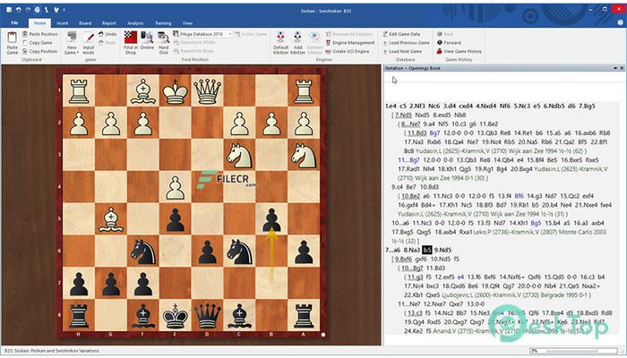This screenshot has width=627, height=358.
Task: Switch to the Board tab
Action: point(85,23)
